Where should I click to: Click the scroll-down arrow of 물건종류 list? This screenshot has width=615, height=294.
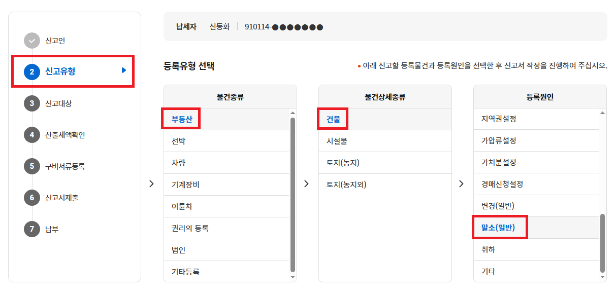click(x=292, y=276)
